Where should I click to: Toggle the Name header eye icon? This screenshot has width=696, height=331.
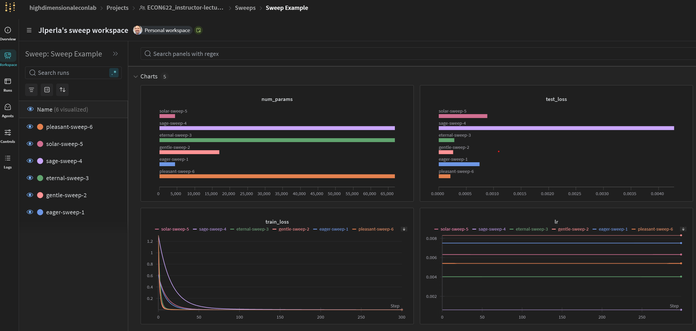[30, 109]
